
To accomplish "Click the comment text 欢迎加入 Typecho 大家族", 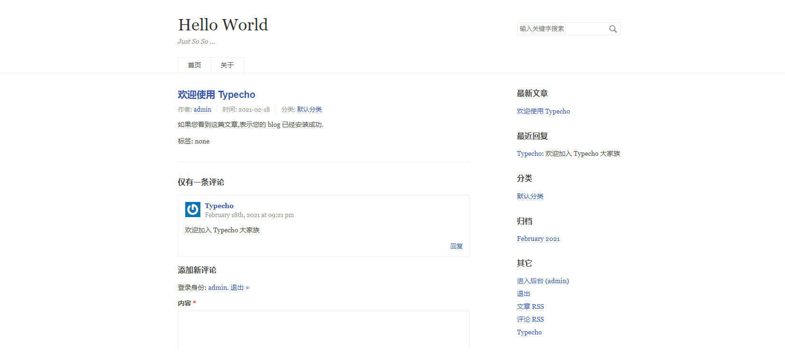I will (x=222, y=230).
